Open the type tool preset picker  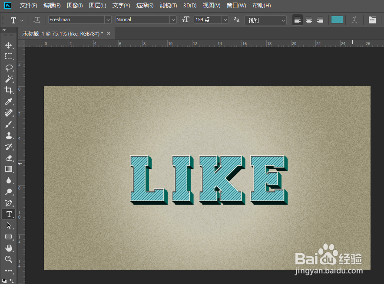[x=22, y=20]
